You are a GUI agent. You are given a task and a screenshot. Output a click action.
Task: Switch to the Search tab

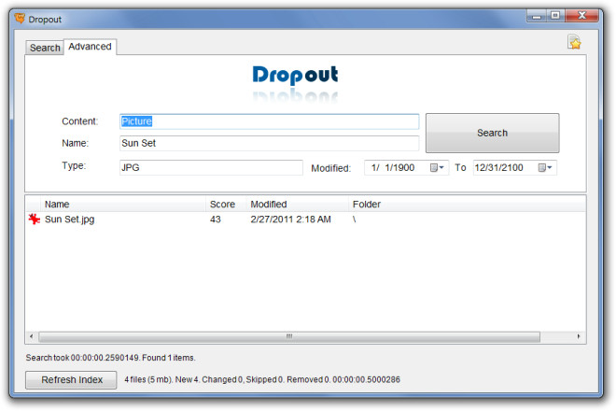point(45,48)
